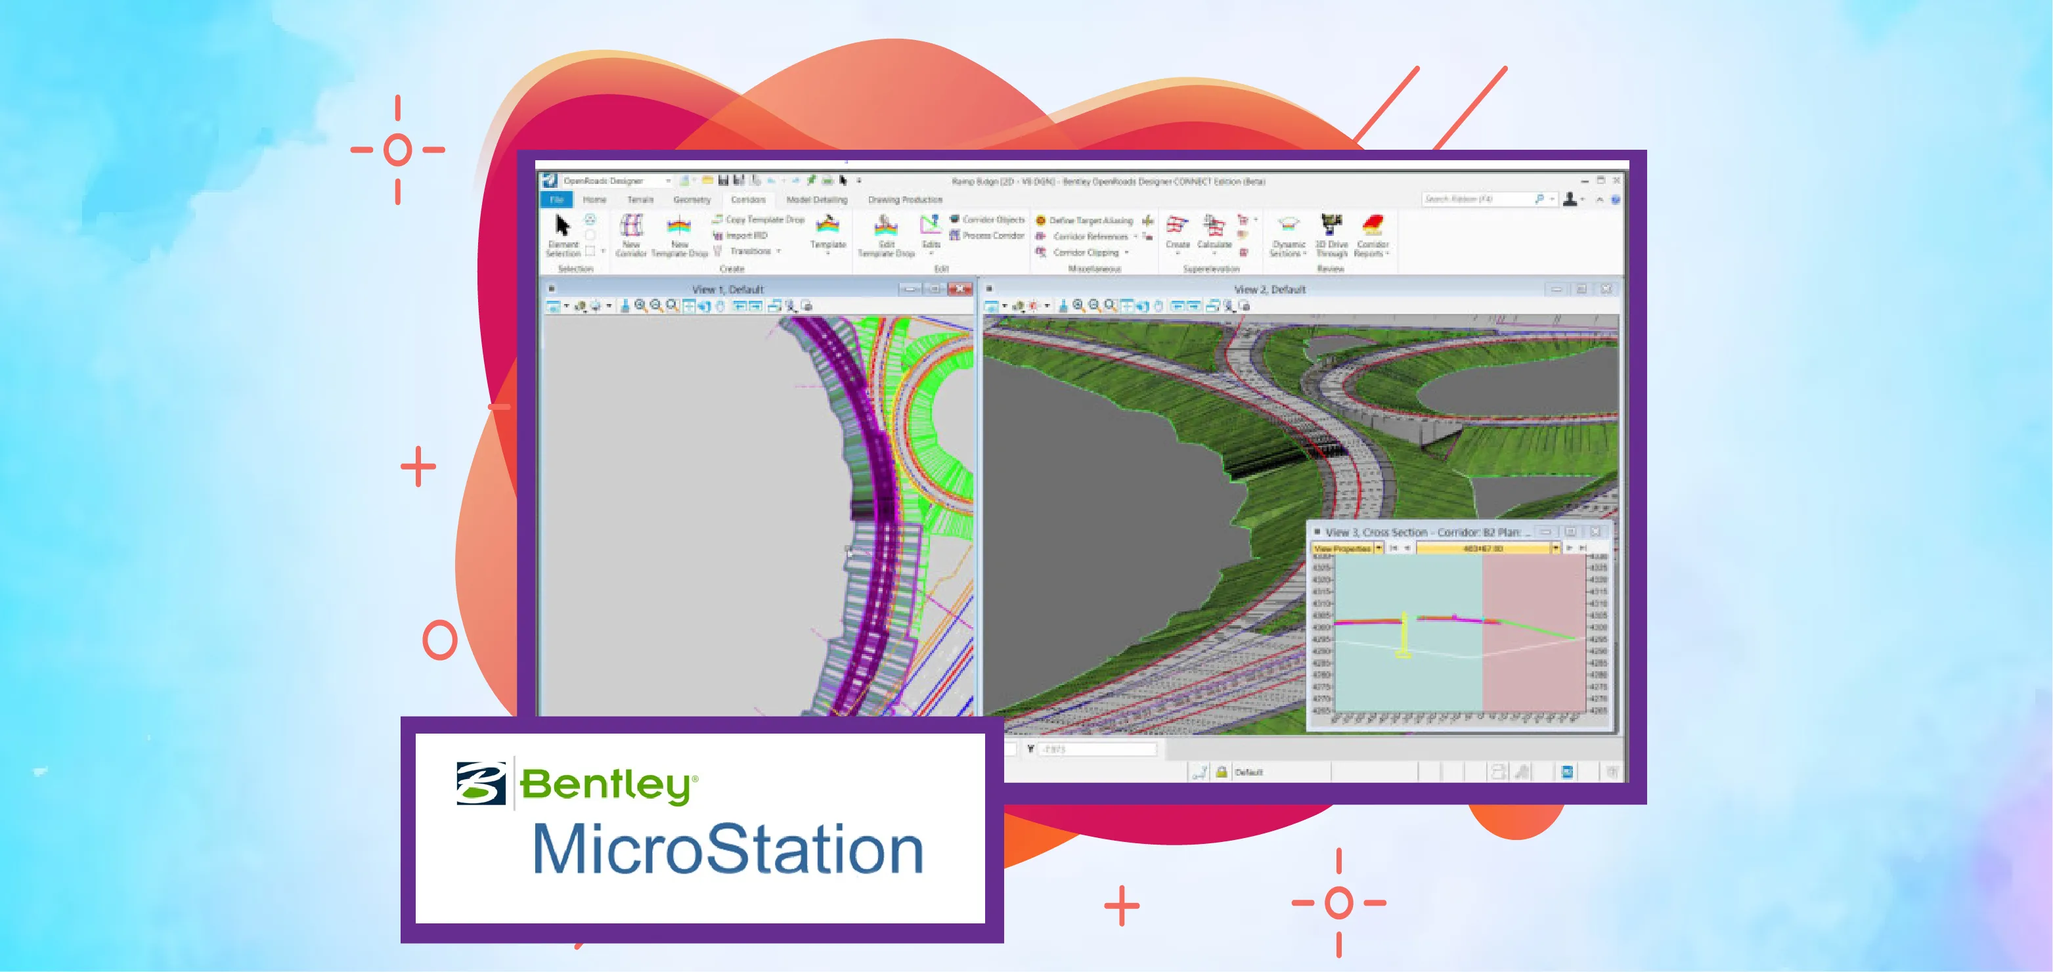The image size is (2053, 972).
Task: Click Zoom Out icon in View 1 toolbar
Action: pos(656,305)
